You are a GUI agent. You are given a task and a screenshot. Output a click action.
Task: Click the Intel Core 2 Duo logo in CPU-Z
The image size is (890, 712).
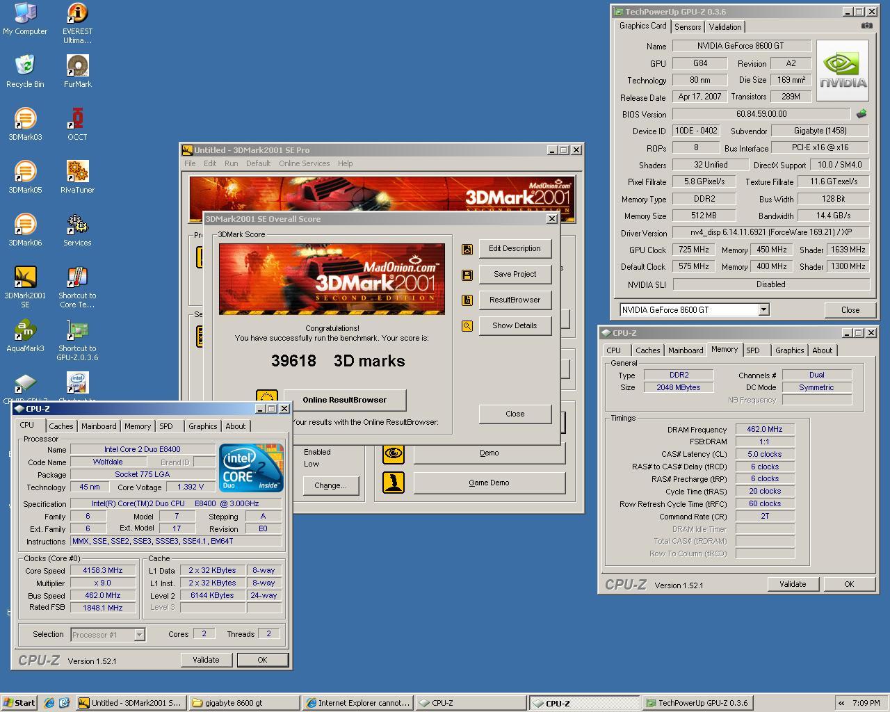251,468
